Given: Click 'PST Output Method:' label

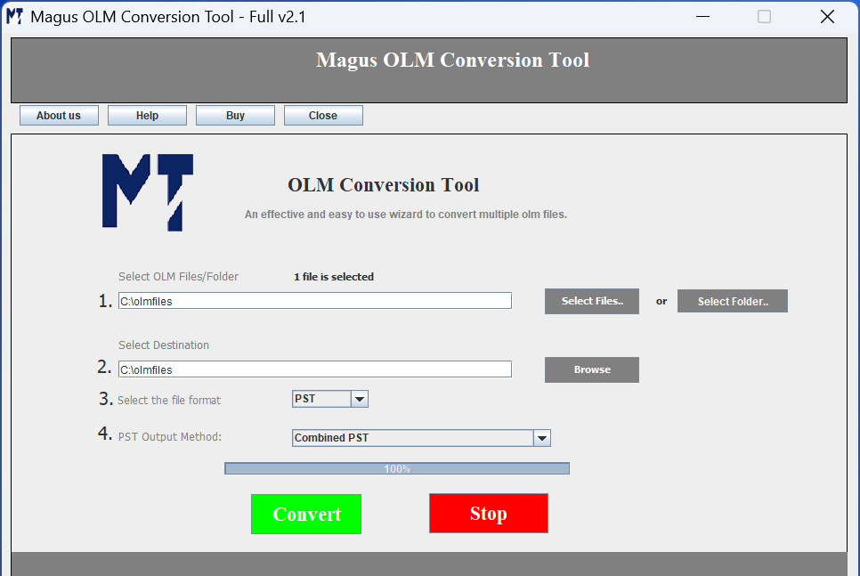Looking at the screenshot, I should (170, 436).
